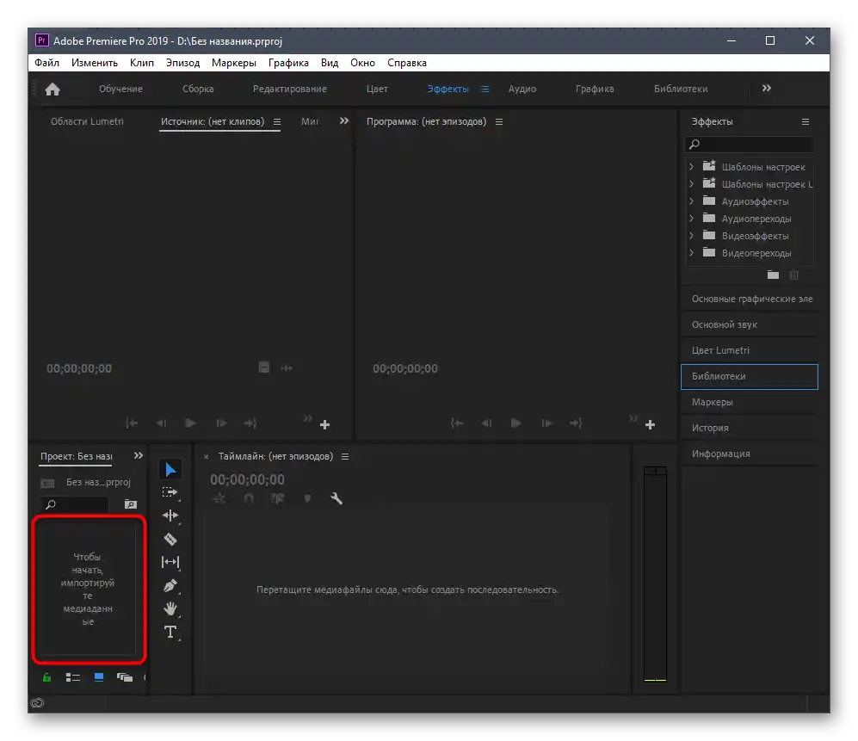This screenshot has width=858, height=741.
Task: Switch project panel to freeform view
Action: click(x=125, y=677)
